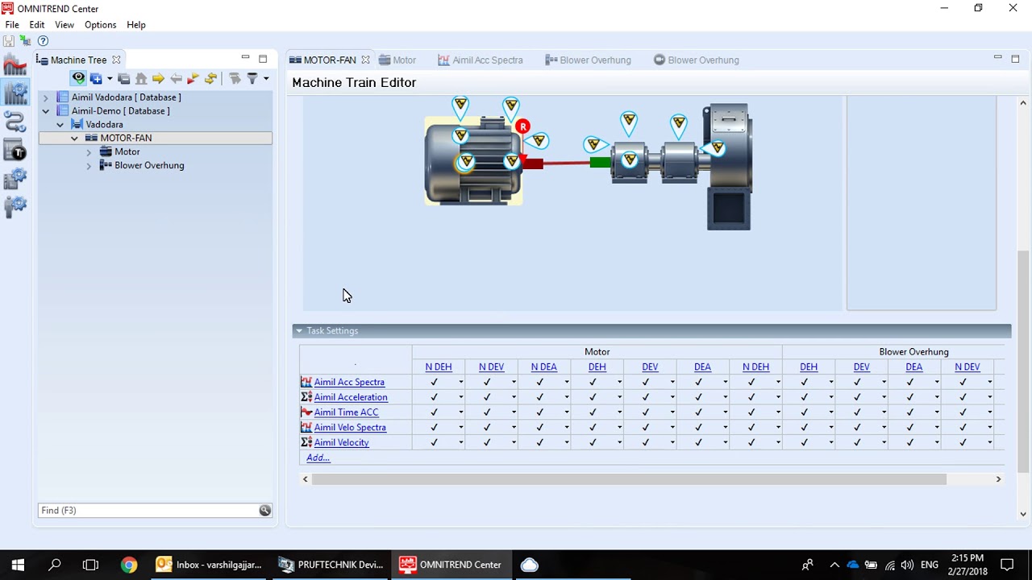Select the measurement marker touching the blower fan housing
Viewport: 1032px width, 580px height.
(717, 147)
